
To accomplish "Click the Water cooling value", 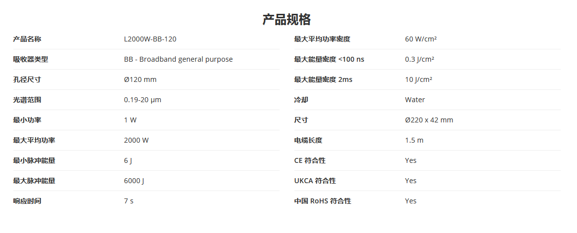I will 415,100.
